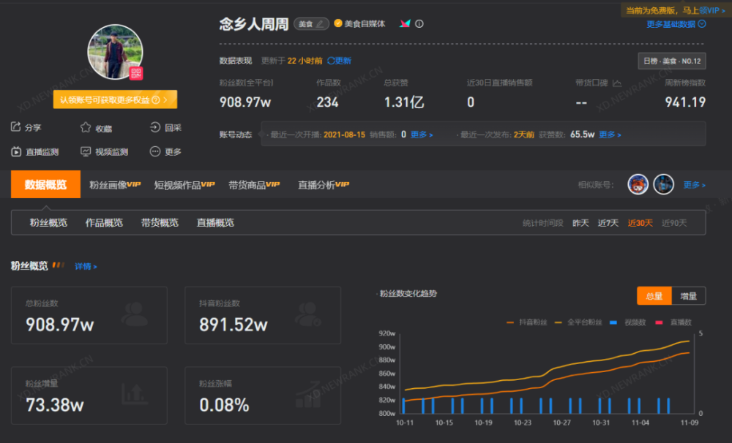Click 认领账号可获取更多权益 button

115,100
